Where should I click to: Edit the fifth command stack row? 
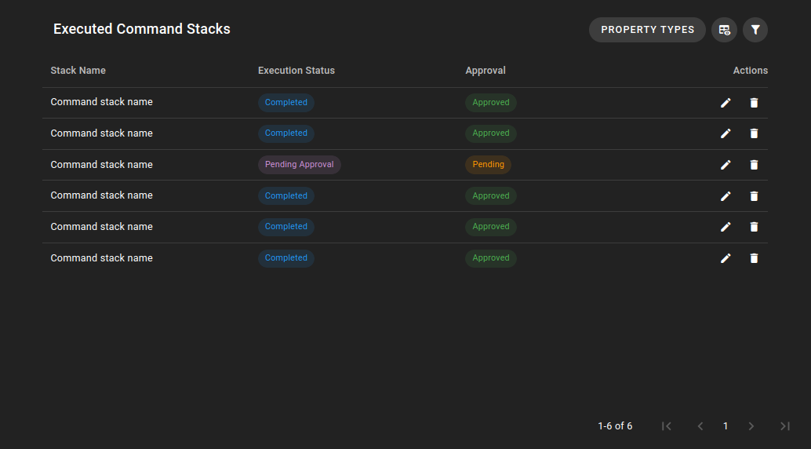click(726, 227)
